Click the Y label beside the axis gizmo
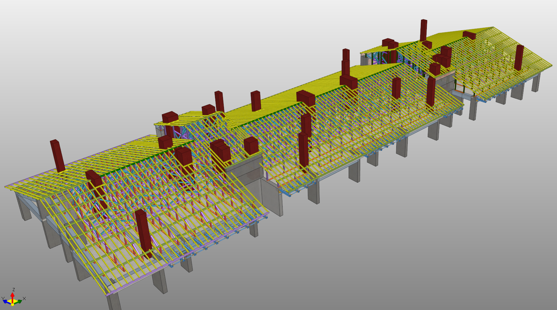 point(3,299)
